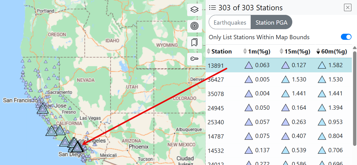Click the 0.075 value for station 14787
Image resolution: width=357 pixels, height=165 pixels.
click(262, 136)
